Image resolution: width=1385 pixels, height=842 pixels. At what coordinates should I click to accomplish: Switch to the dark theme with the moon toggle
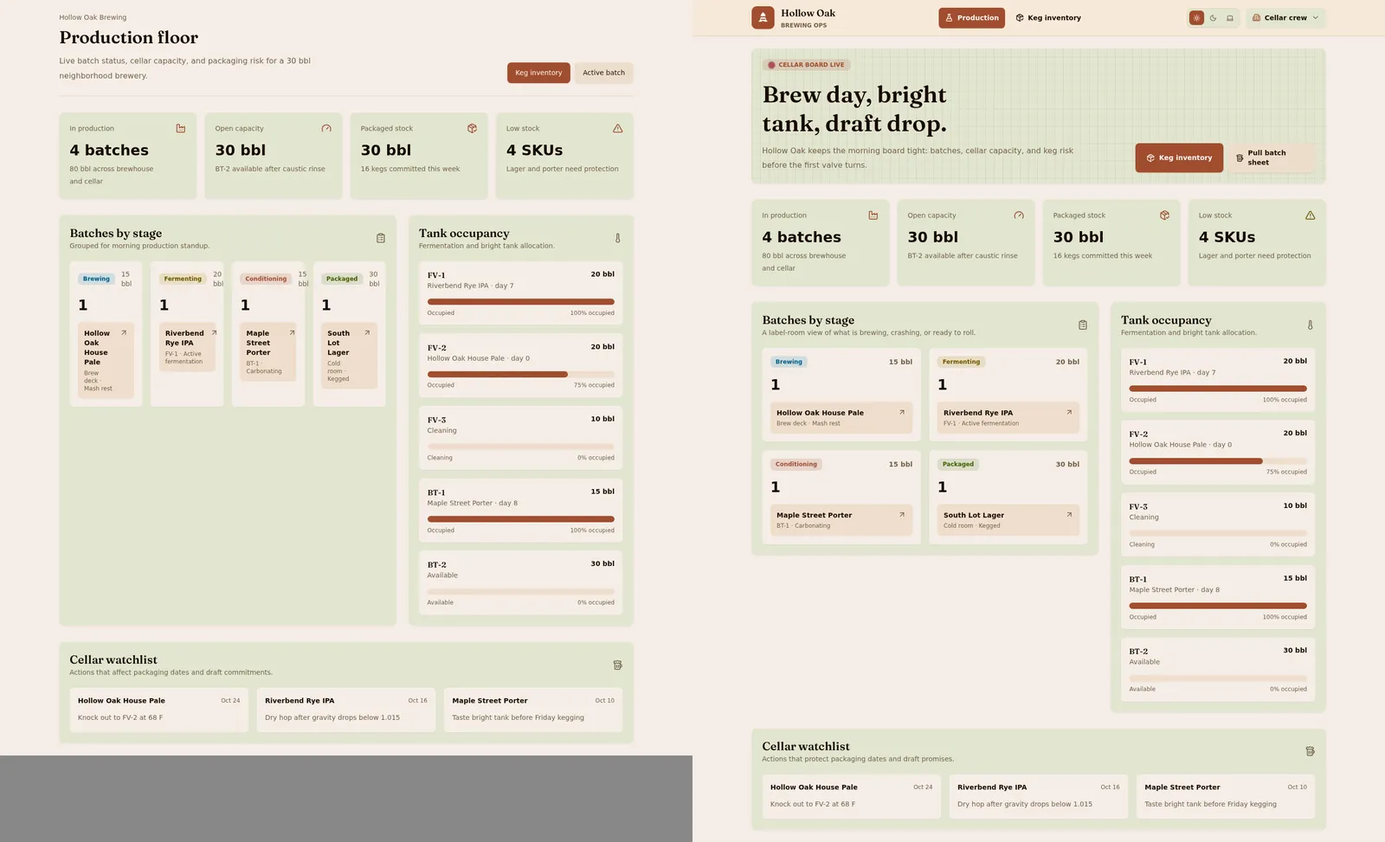point(1213,17)
